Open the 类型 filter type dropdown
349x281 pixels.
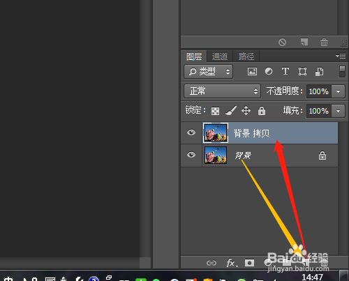click(209, 71)
